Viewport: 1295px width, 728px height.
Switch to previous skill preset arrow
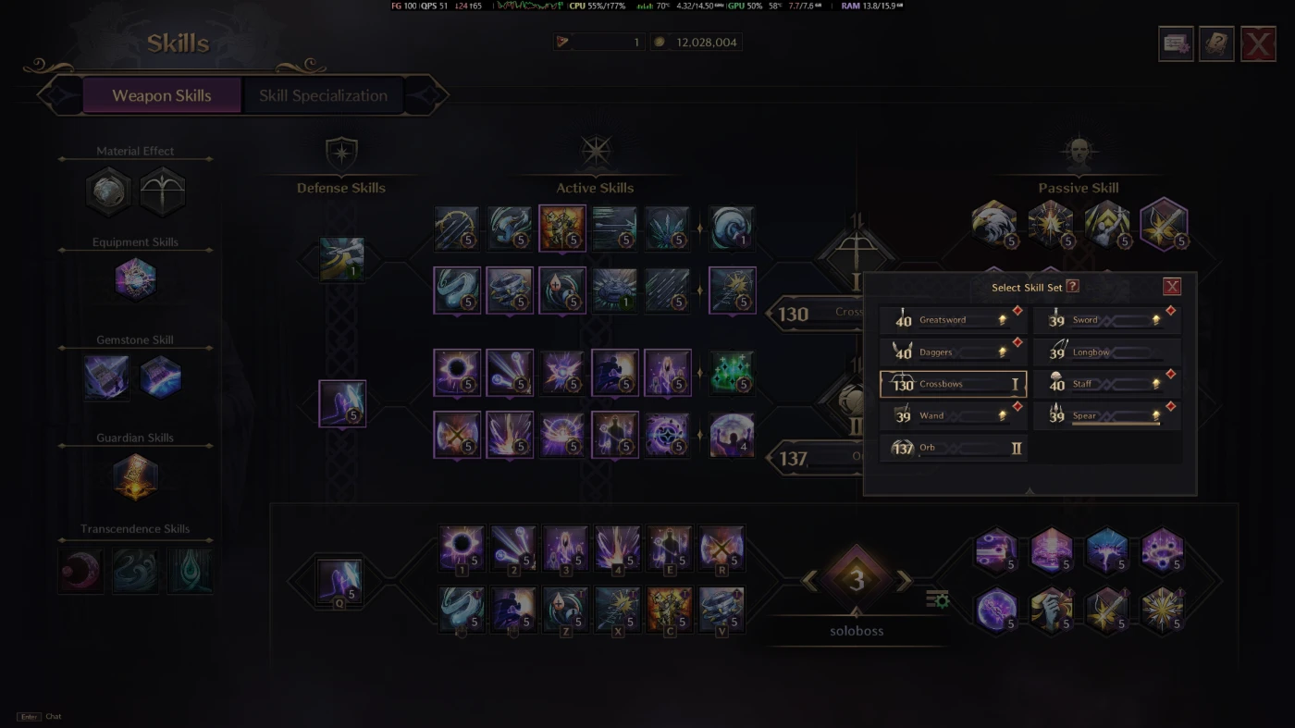click(809, 580)
